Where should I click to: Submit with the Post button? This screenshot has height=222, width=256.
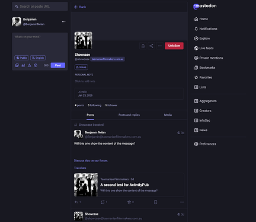(x=58, y=65)
